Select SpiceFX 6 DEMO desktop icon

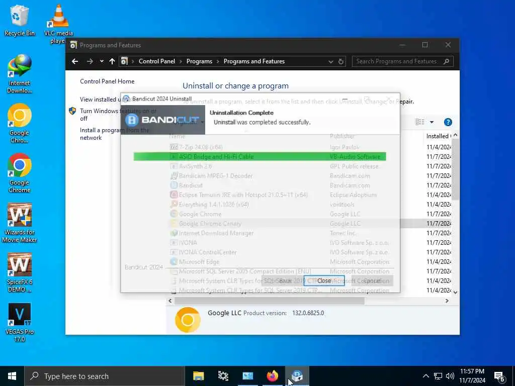(x=20, y=273)
